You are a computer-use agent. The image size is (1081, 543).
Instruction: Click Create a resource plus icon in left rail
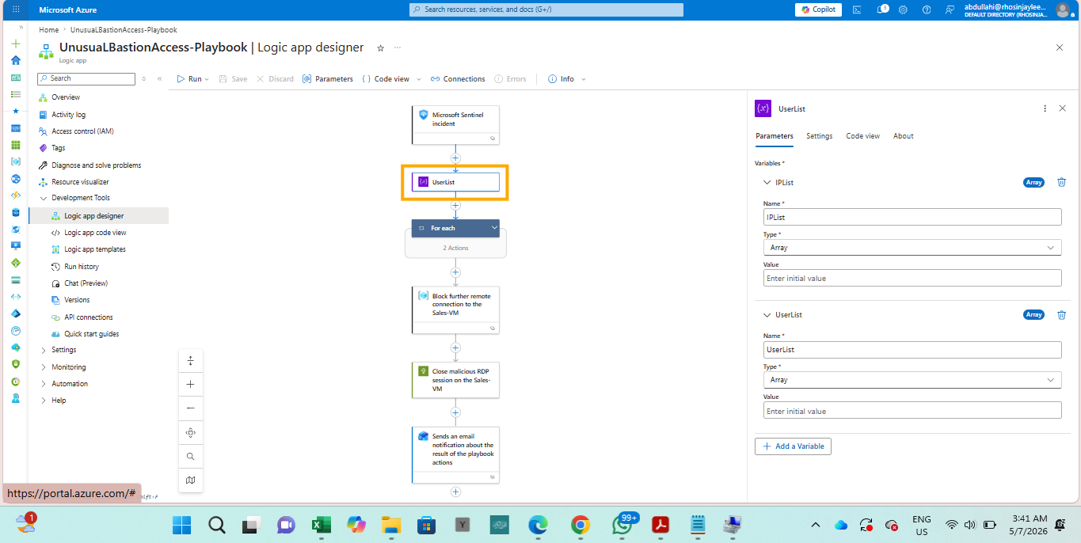click(x=15, y=44)
